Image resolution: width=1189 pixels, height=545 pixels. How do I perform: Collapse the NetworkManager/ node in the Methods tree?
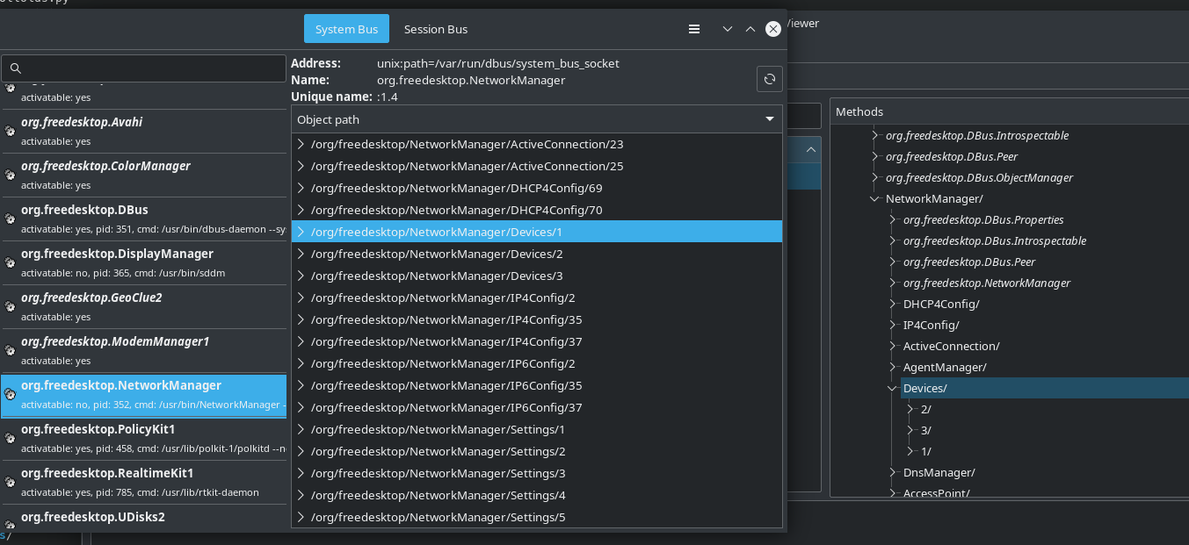(874, 198)
